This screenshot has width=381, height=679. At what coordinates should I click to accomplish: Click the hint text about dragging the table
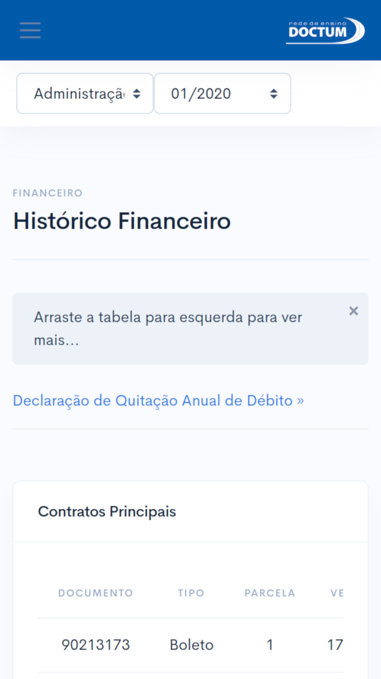point(168,328)
